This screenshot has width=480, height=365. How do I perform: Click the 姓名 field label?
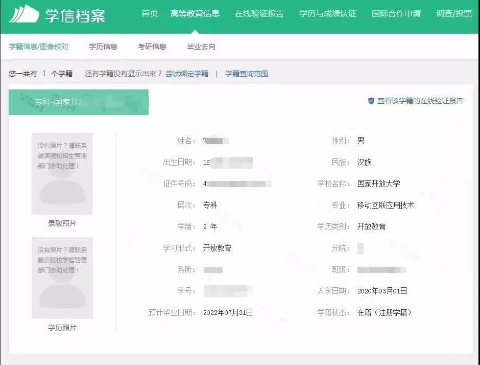pos(186,141)
